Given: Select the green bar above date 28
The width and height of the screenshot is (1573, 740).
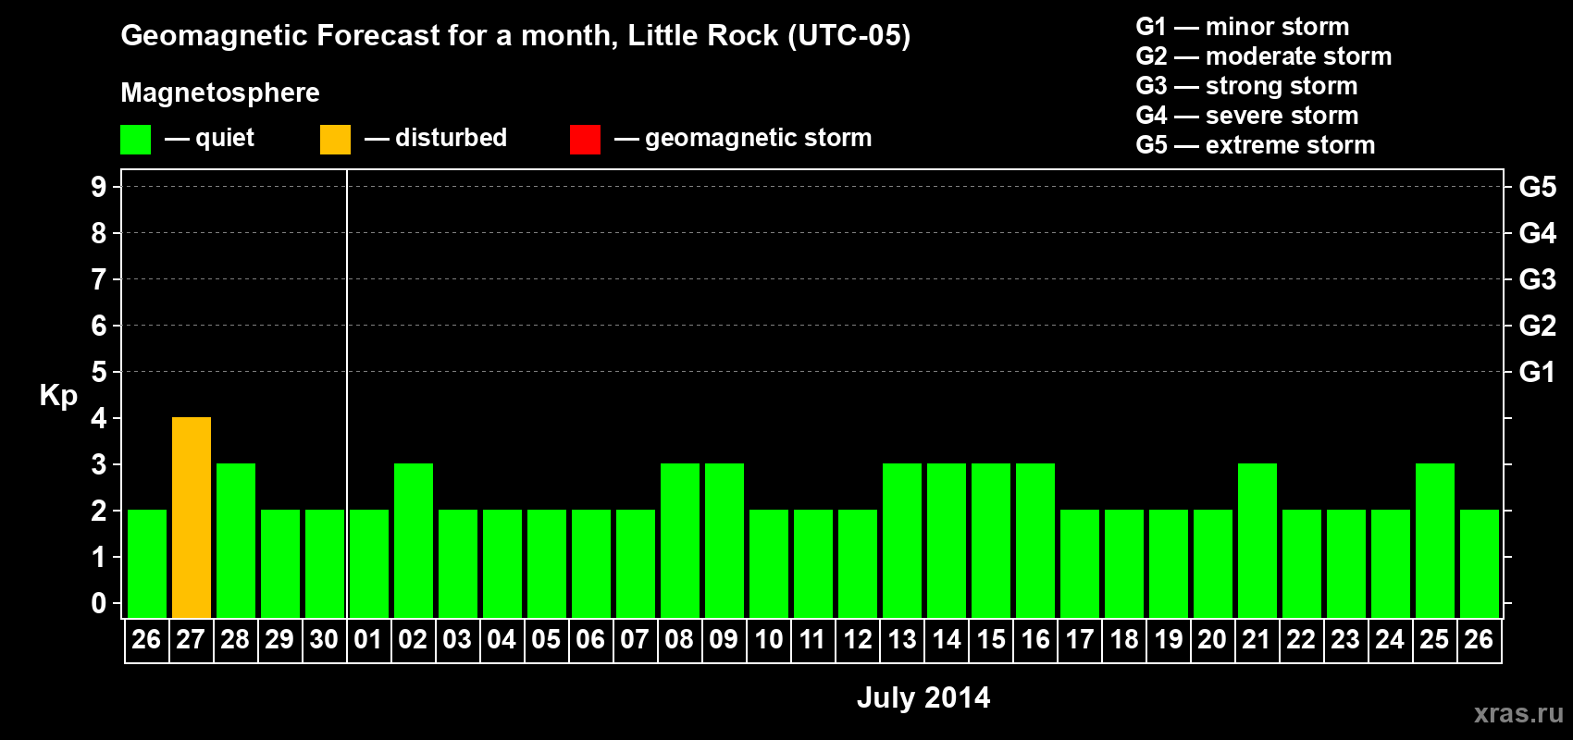Looking at the screenshot, I should (236, 540).
